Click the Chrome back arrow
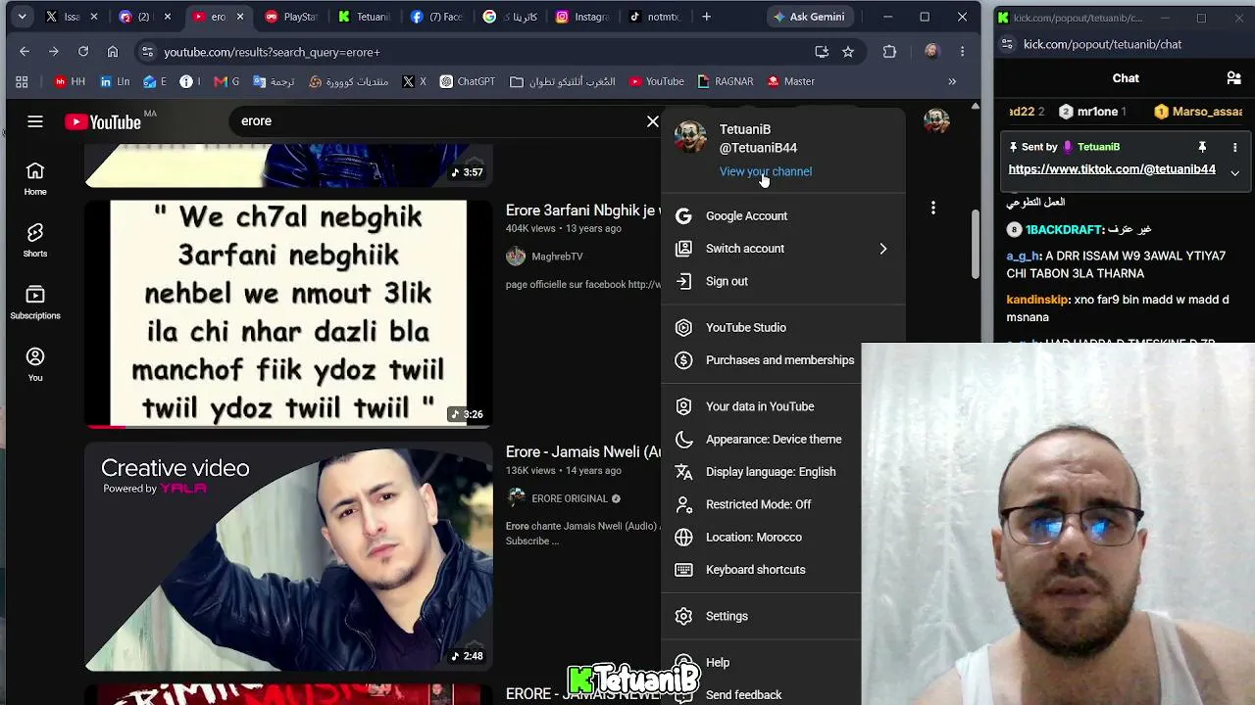Image resolution: width=1255 pixels, height=705 pixels. (25, 52)
